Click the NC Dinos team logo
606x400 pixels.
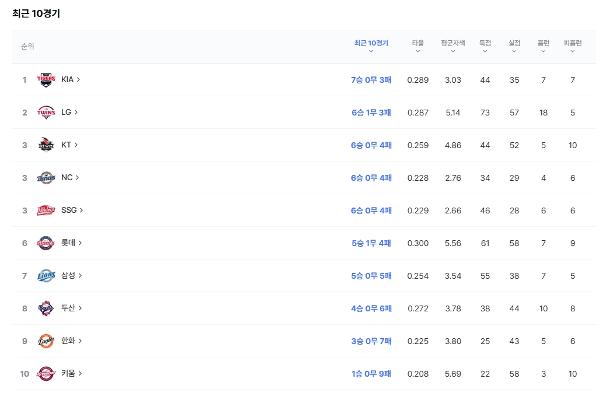[46, 178]
